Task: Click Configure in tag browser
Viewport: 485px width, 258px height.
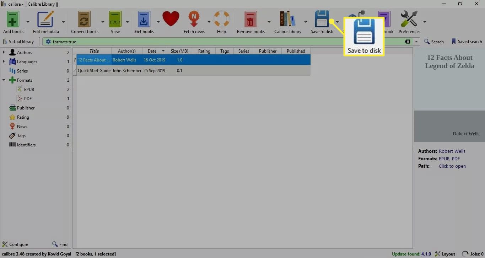Action: pyautogui.click(x=15, y=244)
